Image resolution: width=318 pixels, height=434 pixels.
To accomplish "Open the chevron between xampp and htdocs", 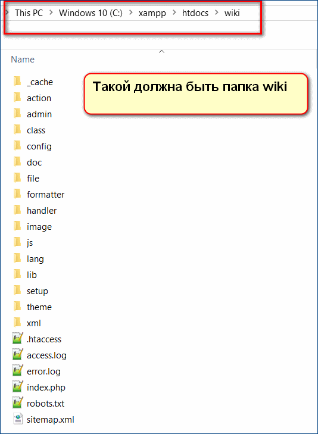I will [174, 13].
